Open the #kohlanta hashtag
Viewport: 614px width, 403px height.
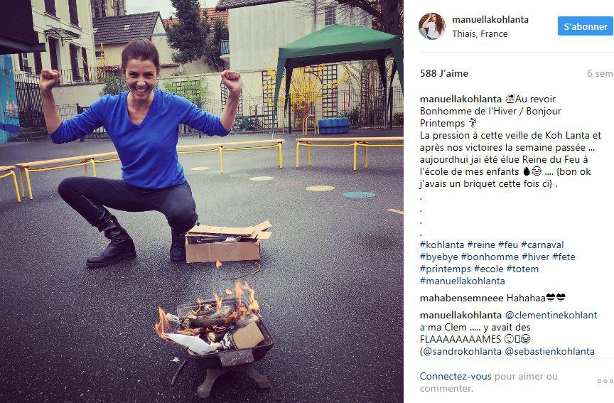tap(442, 245)
